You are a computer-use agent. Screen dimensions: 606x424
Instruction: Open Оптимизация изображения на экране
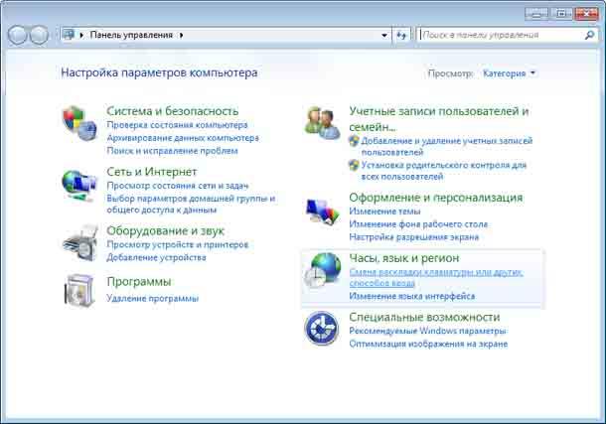428,344
